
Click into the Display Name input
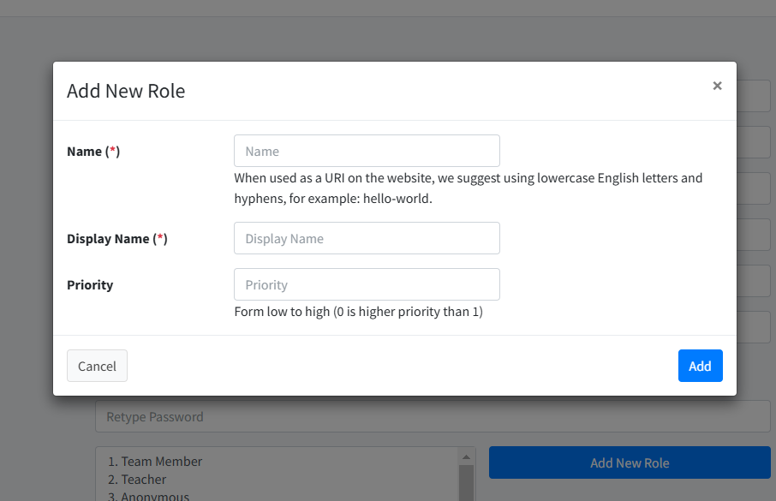click(367, 238)
